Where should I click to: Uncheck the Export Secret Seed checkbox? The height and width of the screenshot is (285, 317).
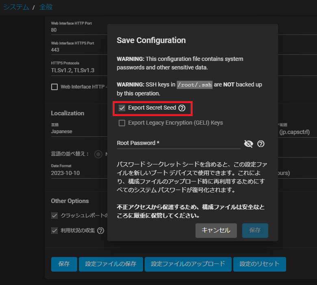point(122,108)
